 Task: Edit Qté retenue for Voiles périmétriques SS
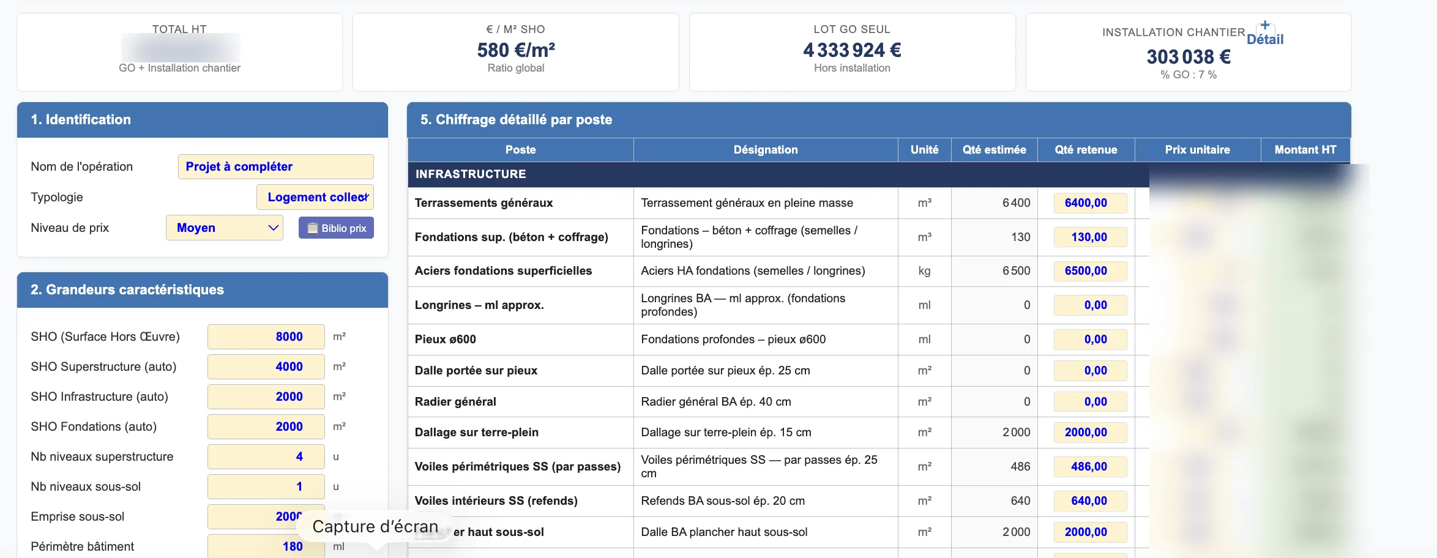pyautogui.click(x=1090, y=467)
